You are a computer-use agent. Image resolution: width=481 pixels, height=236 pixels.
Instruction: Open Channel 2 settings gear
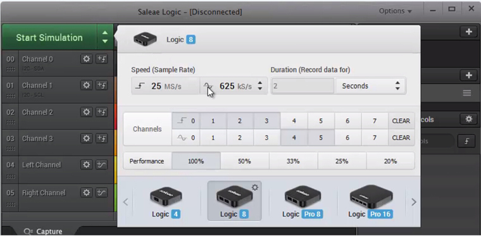coord(87,112)
